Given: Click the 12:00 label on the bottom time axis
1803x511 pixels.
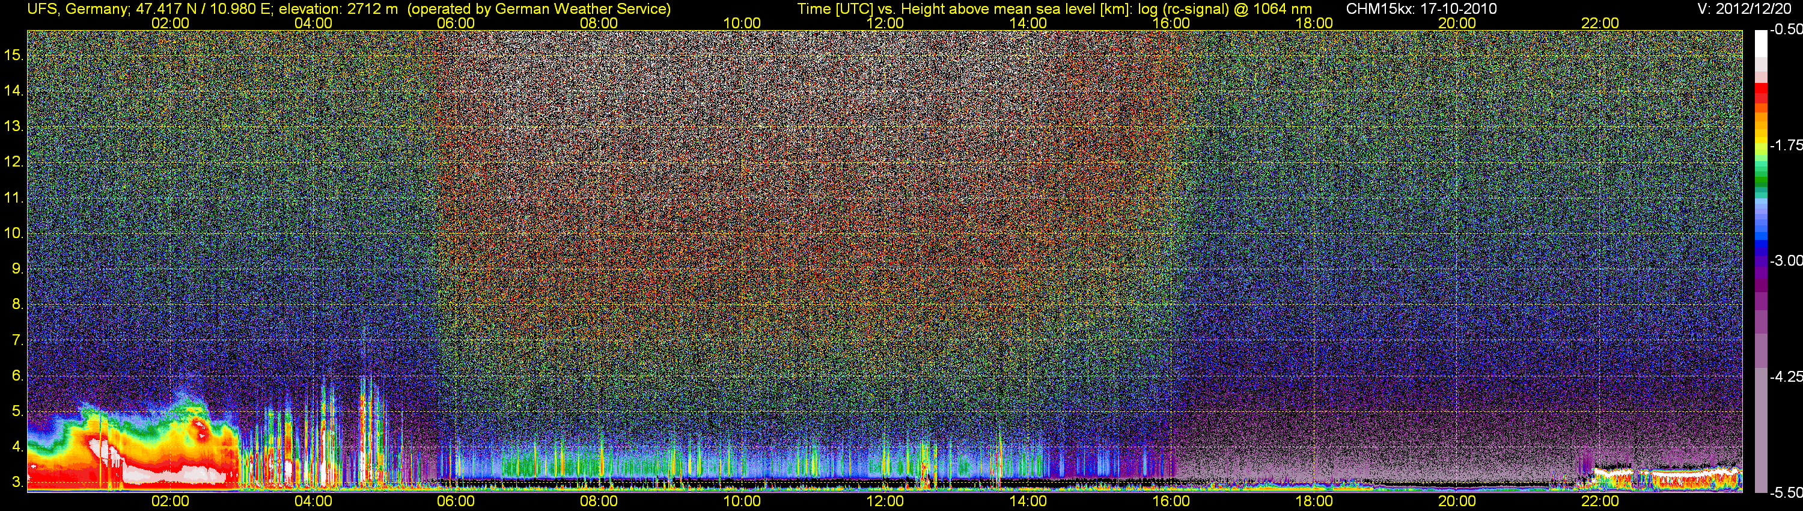Looking at the screenshot, I should 885,501.
